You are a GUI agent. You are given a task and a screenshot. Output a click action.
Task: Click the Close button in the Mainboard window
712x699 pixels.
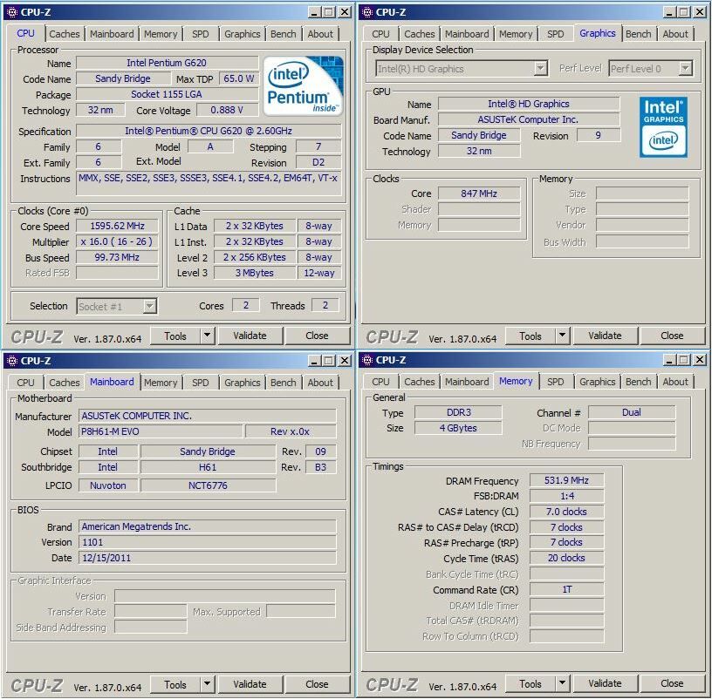317,684
